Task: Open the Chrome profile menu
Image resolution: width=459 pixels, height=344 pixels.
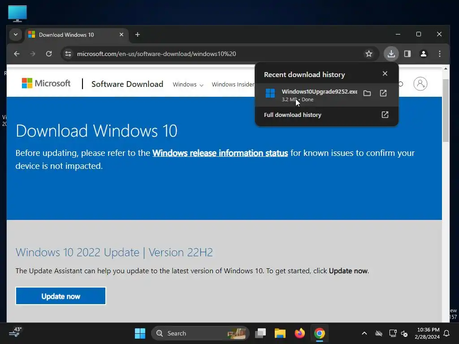Action: (x=423, y=54)
